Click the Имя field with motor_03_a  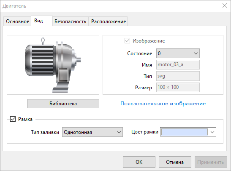[x=178, y=64]
